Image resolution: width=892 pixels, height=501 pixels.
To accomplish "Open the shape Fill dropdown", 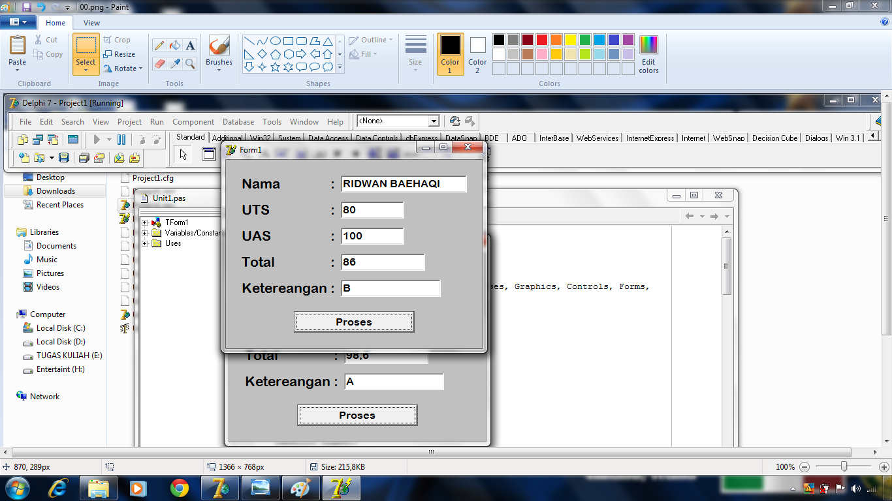I will coord(363,54).
